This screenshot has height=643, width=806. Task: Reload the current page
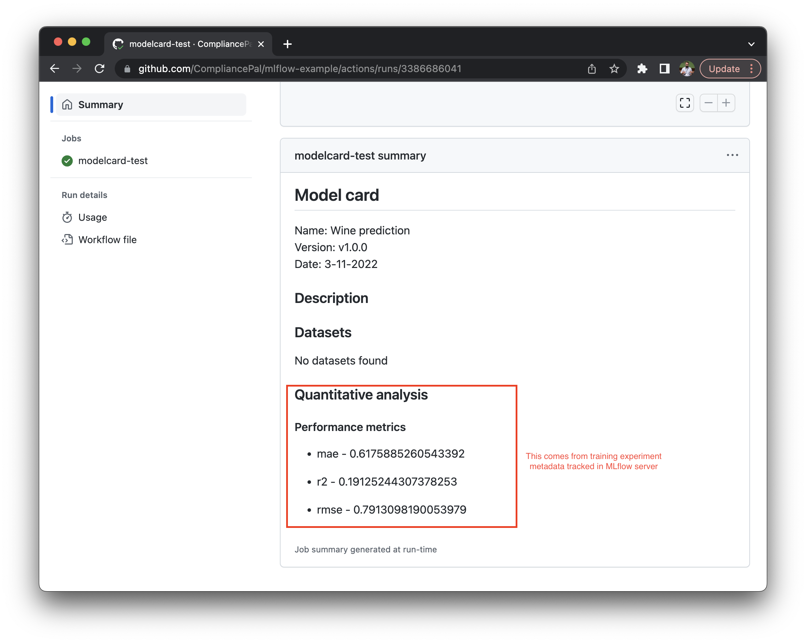pos(99,69)
